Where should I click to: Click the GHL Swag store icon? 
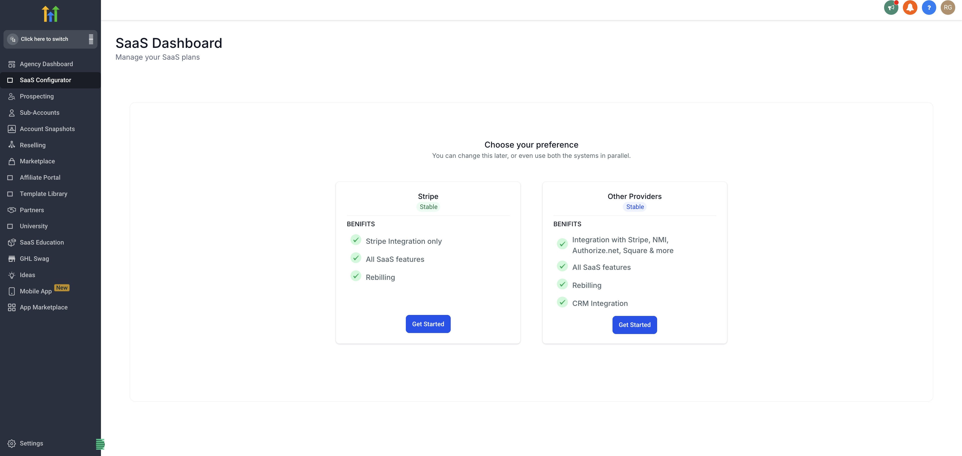click(12, 259)
